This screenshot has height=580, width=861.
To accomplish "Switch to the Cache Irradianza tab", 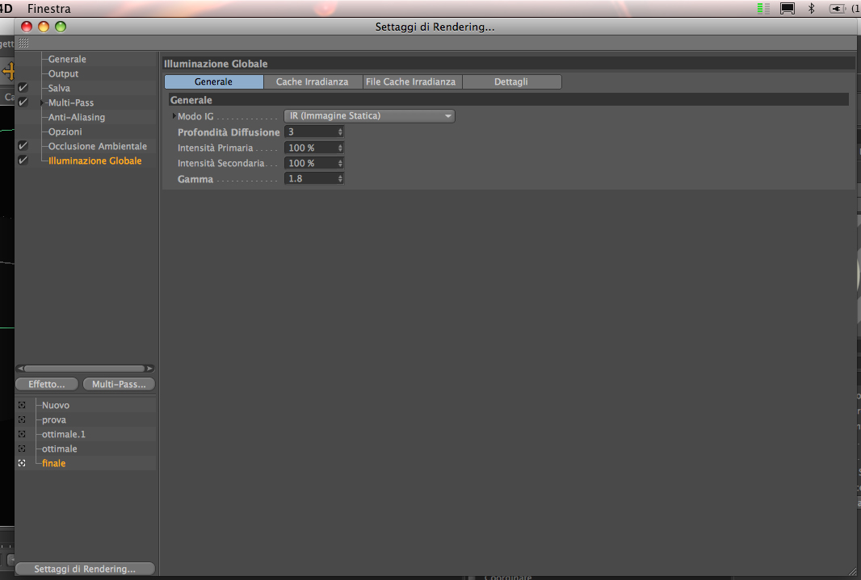I will (x=312, y=81).
